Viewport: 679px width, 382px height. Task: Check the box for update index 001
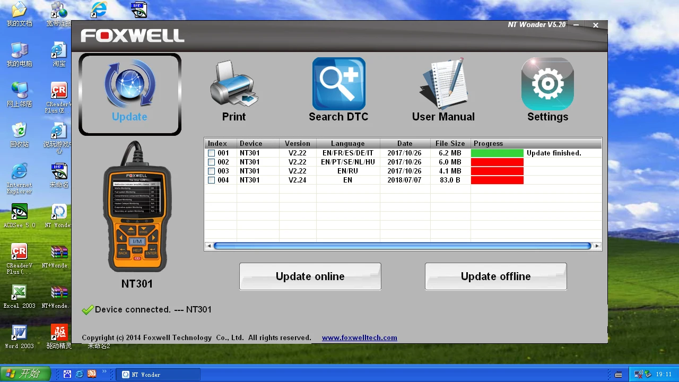(212, 153)
